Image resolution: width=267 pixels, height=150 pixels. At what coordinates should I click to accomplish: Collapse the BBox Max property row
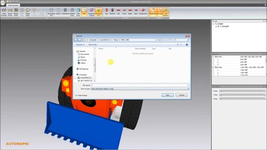click(213, 67)
